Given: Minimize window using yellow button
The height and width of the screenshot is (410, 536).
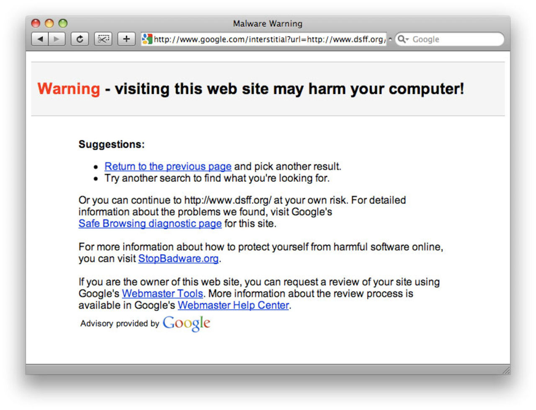Looking at the screenshot, I should click(x=49, y=23).
